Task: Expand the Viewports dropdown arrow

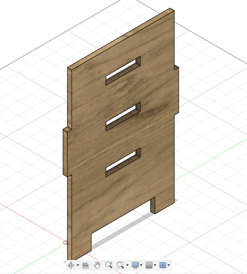Action: 169,265
